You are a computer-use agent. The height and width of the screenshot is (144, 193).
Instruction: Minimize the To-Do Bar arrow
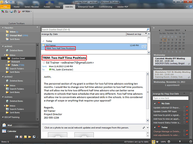154,28
